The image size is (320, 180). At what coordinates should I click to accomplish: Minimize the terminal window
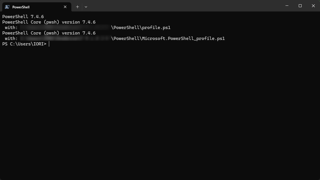287,6
